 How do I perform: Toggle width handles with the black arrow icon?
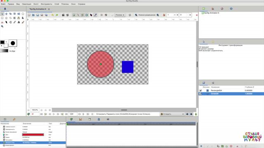[91, 15]
